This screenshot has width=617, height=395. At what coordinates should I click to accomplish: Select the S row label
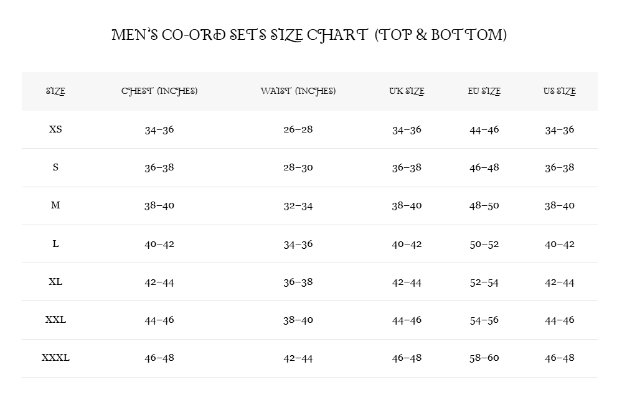click(55, 167)
